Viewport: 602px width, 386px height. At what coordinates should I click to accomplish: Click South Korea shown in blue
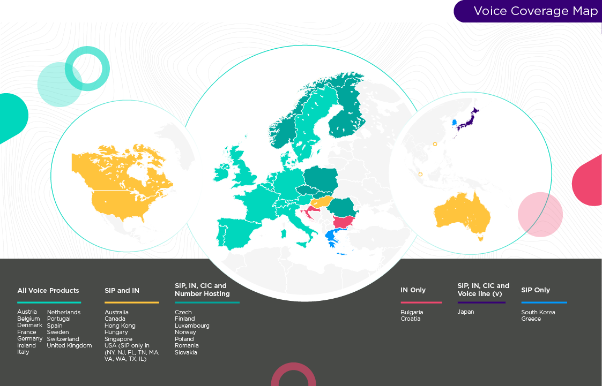click(455, 123)
